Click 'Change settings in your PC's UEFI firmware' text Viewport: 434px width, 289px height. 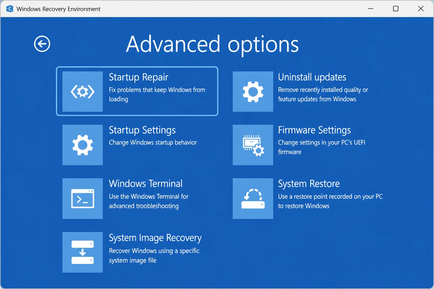322,147
